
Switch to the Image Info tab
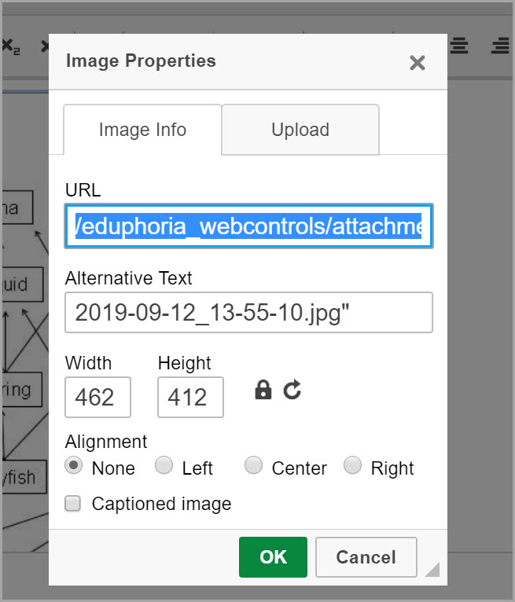142,130
